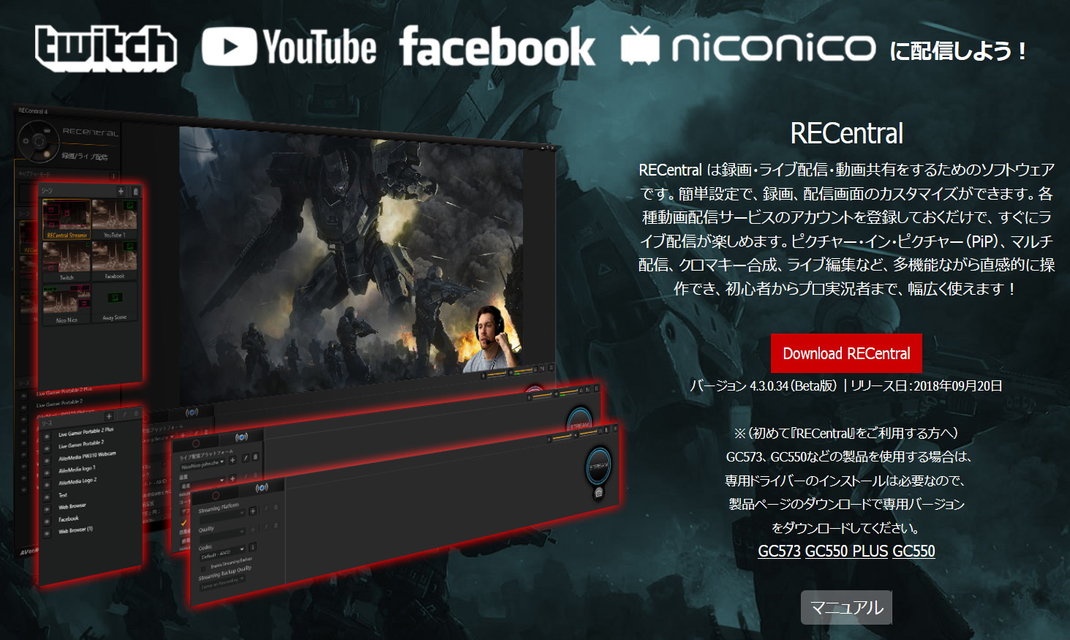Toggle visibility of the Text source
Screen dimensions: 1070x640
(47, 497)
